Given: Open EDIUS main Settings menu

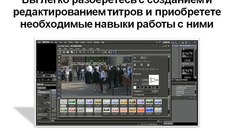Looking at the screenshot, I should pyautogui.click(x=97, y=42).
